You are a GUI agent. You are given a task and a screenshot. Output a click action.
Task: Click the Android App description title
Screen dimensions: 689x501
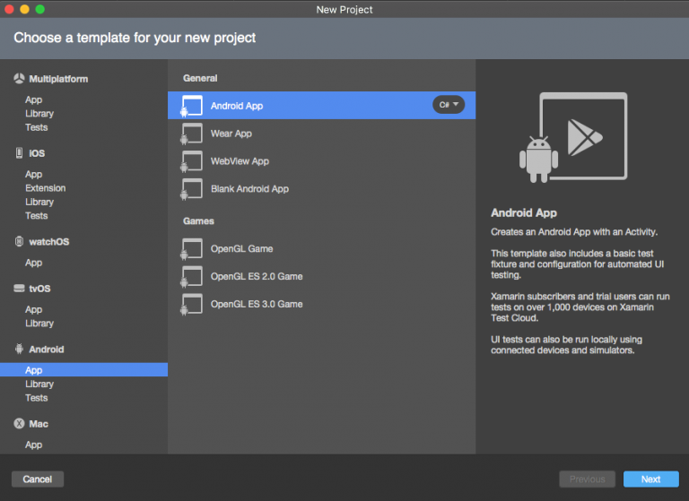[524, 213]
